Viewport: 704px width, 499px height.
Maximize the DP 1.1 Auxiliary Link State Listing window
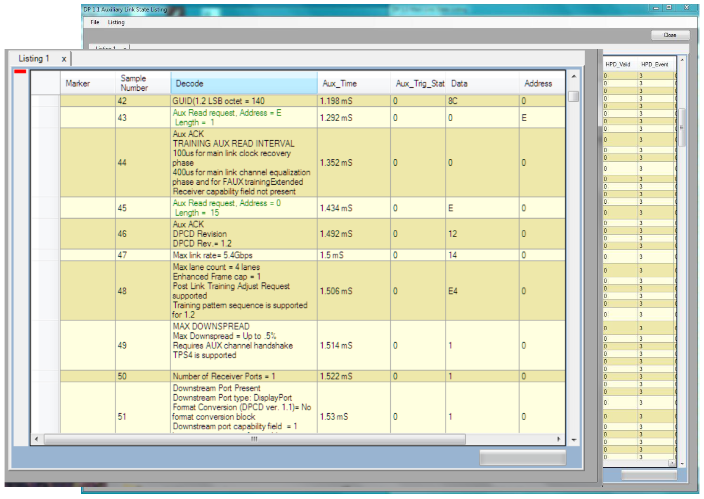coord(669,7)
